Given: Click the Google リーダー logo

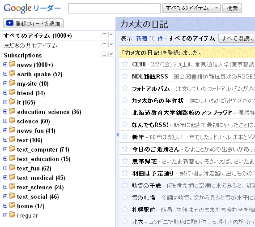Looking at the screenshot, I should [x=32, y=8].
